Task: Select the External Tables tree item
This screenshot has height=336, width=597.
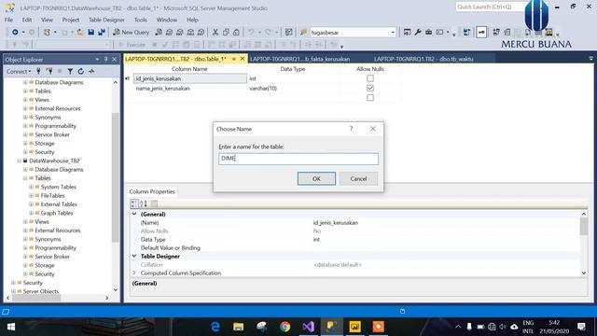Action: pyautogui.click(x=59, y=204)
